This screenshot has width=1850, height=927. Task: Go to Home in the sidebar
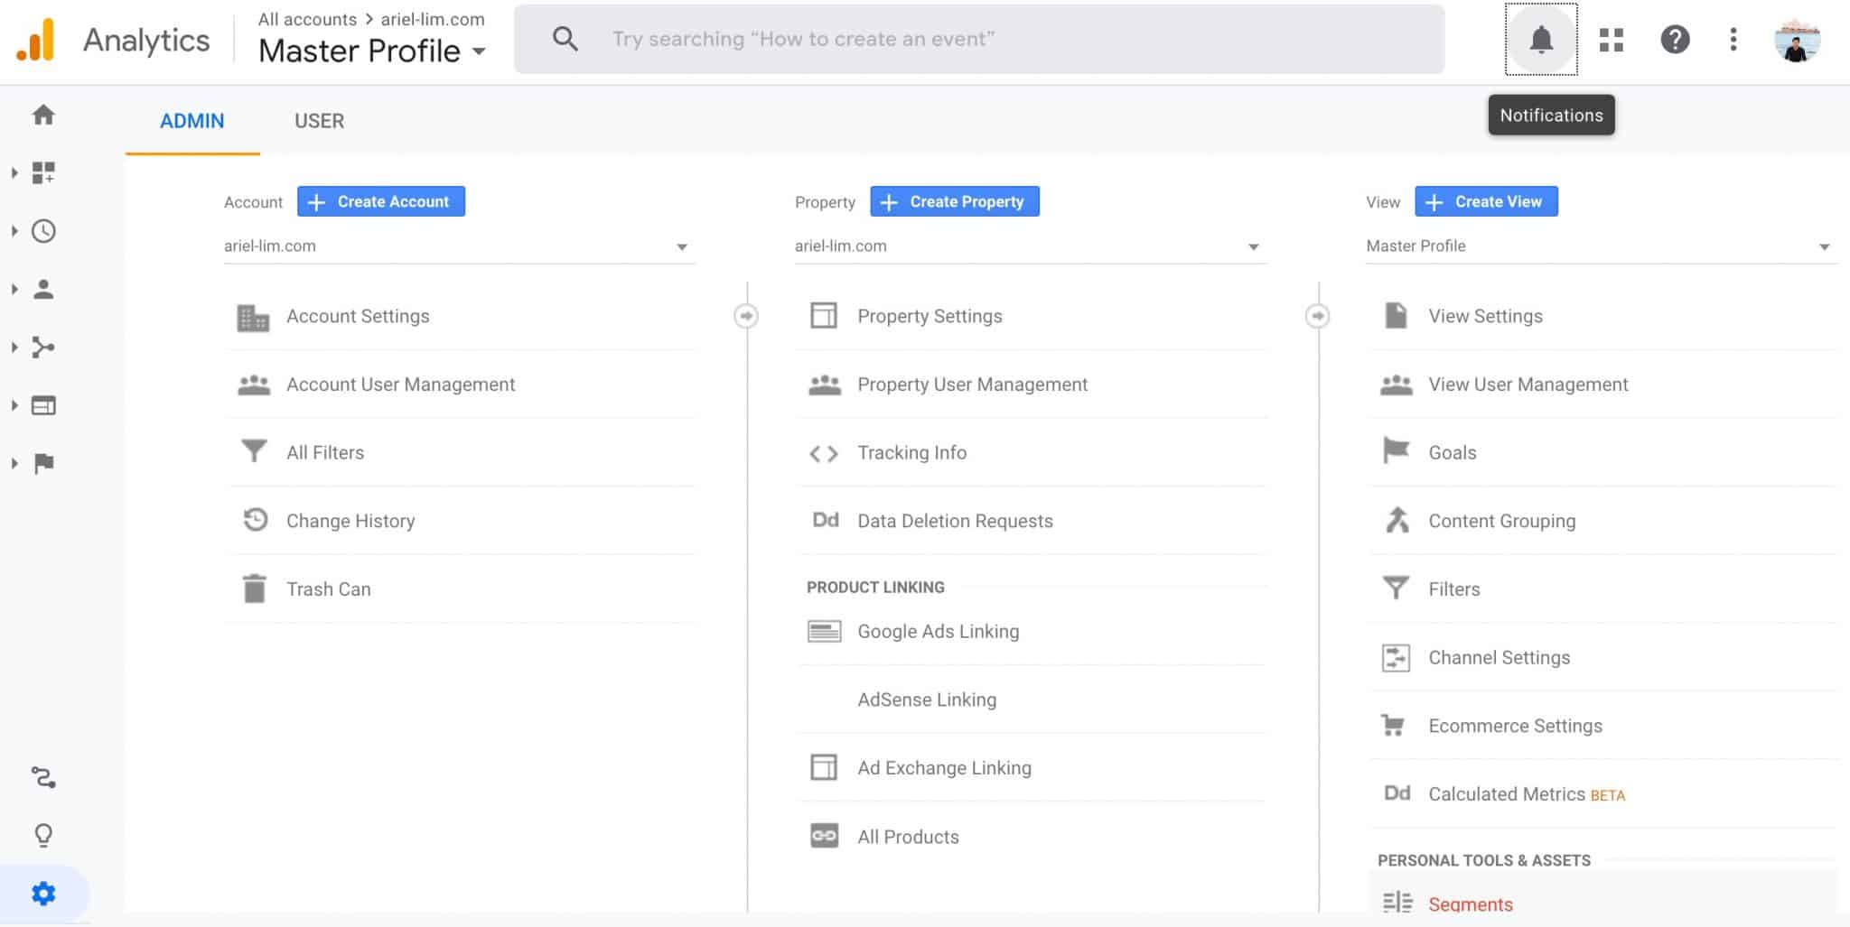[43, 115]
